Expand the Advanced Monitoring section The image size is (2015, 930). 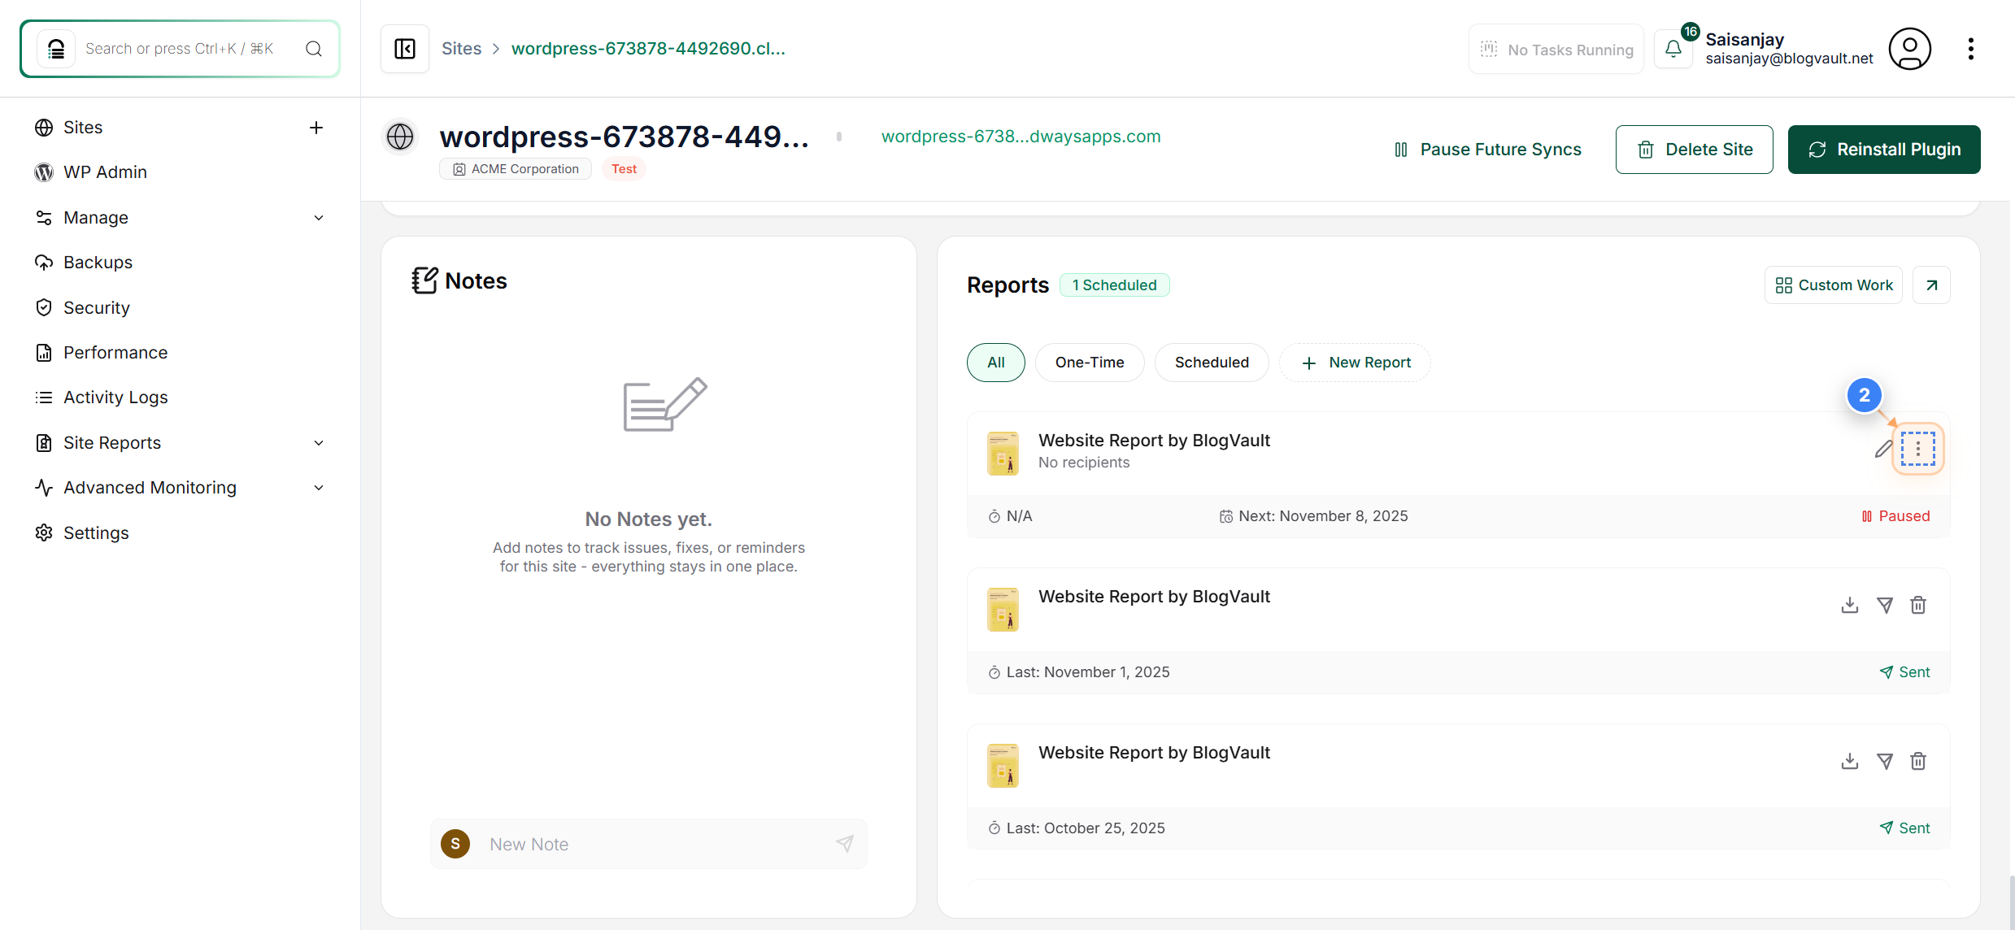click(319, 487)
